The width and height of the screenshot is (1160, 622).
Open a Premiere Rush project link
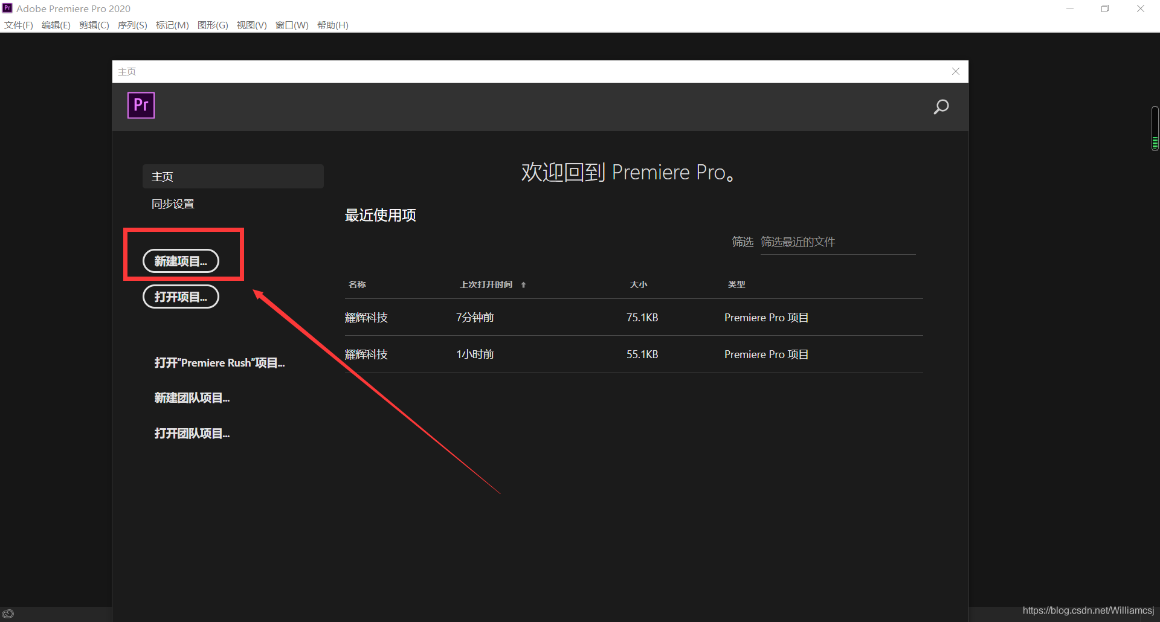[219, 363]
